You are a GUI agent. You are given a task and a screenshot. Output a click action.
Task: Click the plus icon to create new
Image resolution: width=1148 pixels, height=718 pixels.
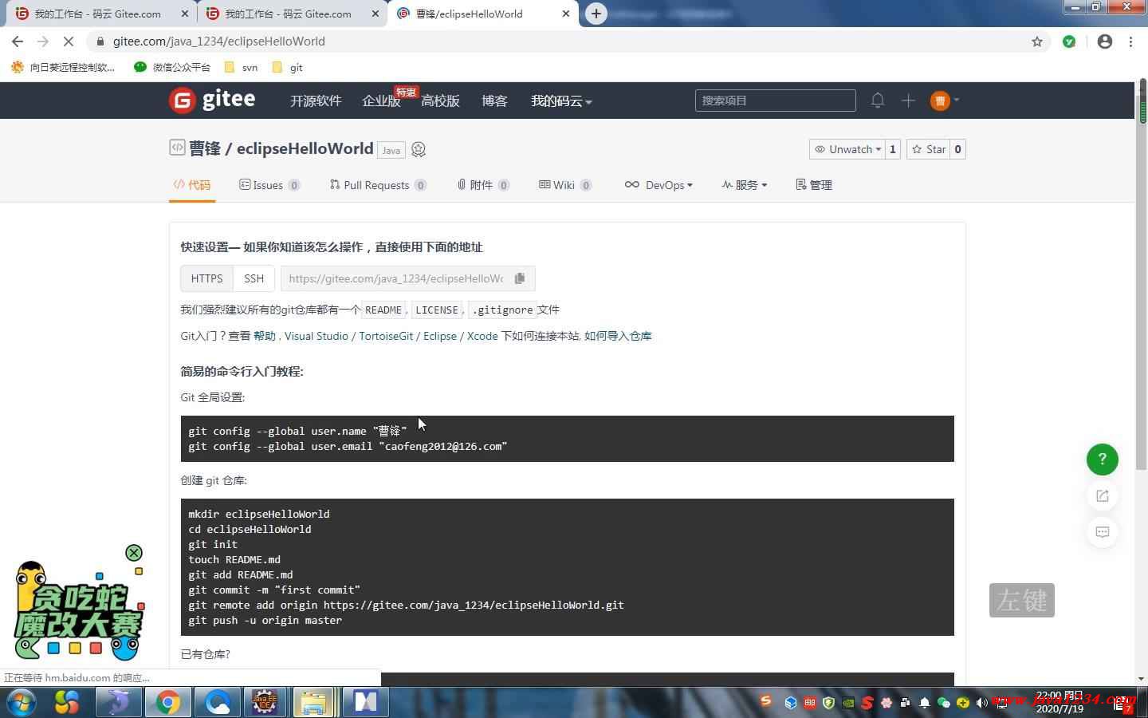pos(908,101)
